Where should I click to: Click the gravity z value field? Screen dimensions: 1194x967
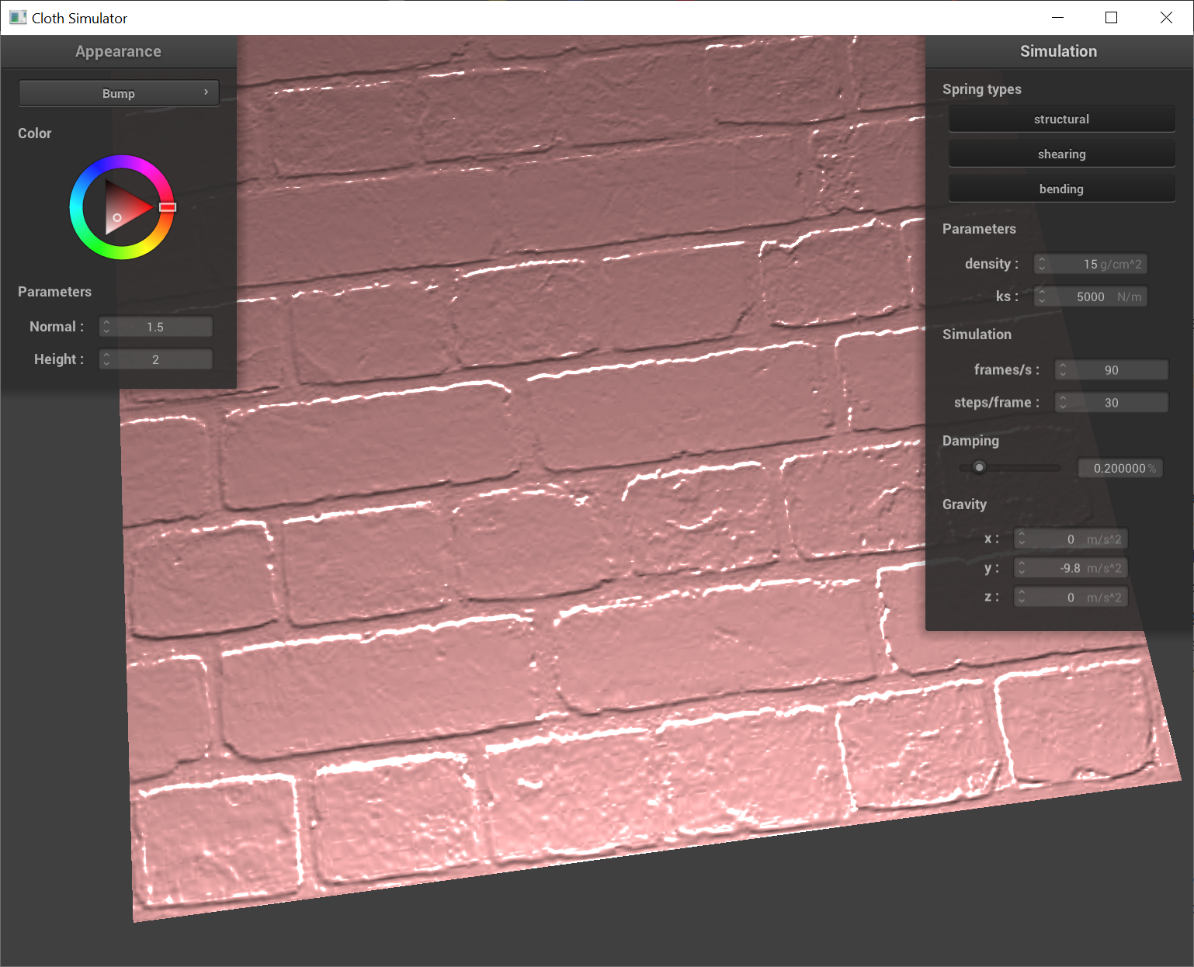(1071, 598)
